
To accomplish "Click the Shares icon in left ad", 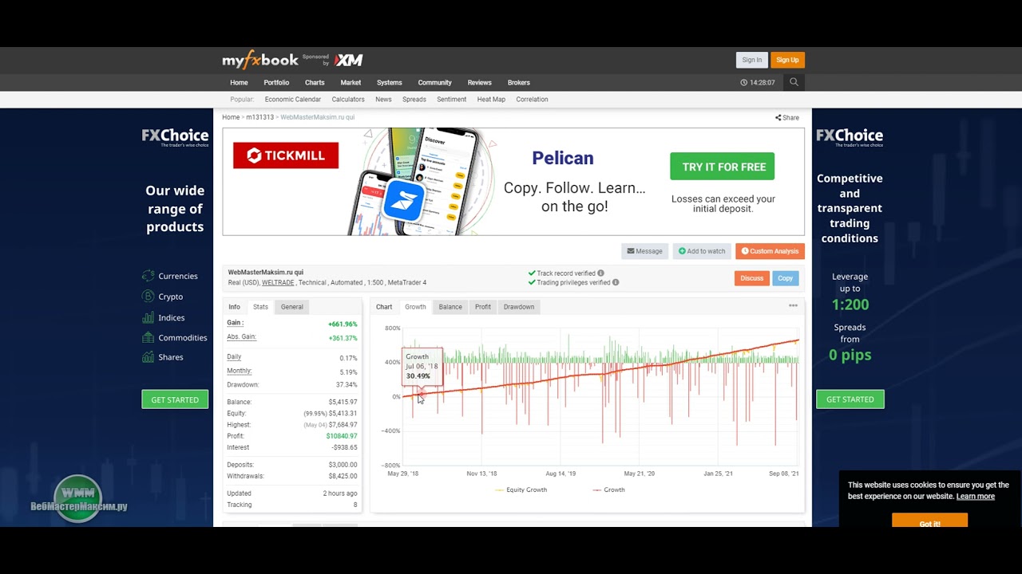I will [x=148, y=357].
